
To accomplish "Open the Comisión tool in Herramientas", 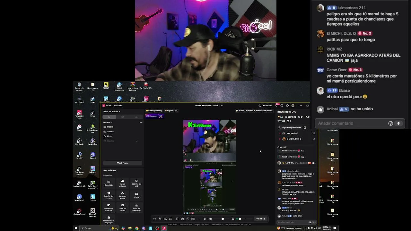I will pos(109,183).
